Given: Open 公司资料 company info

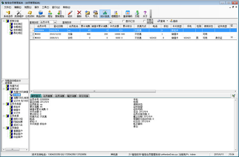Looking at the screenshot, I should tap(30, 14).
